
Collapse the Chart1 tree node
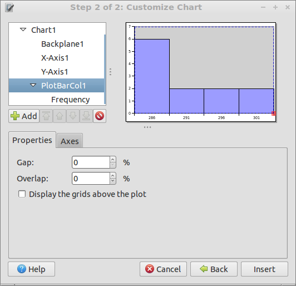23,29
